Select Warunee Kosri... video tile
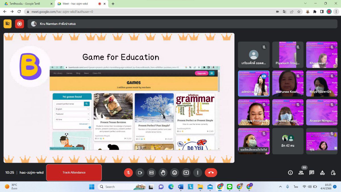 [288, 84]
